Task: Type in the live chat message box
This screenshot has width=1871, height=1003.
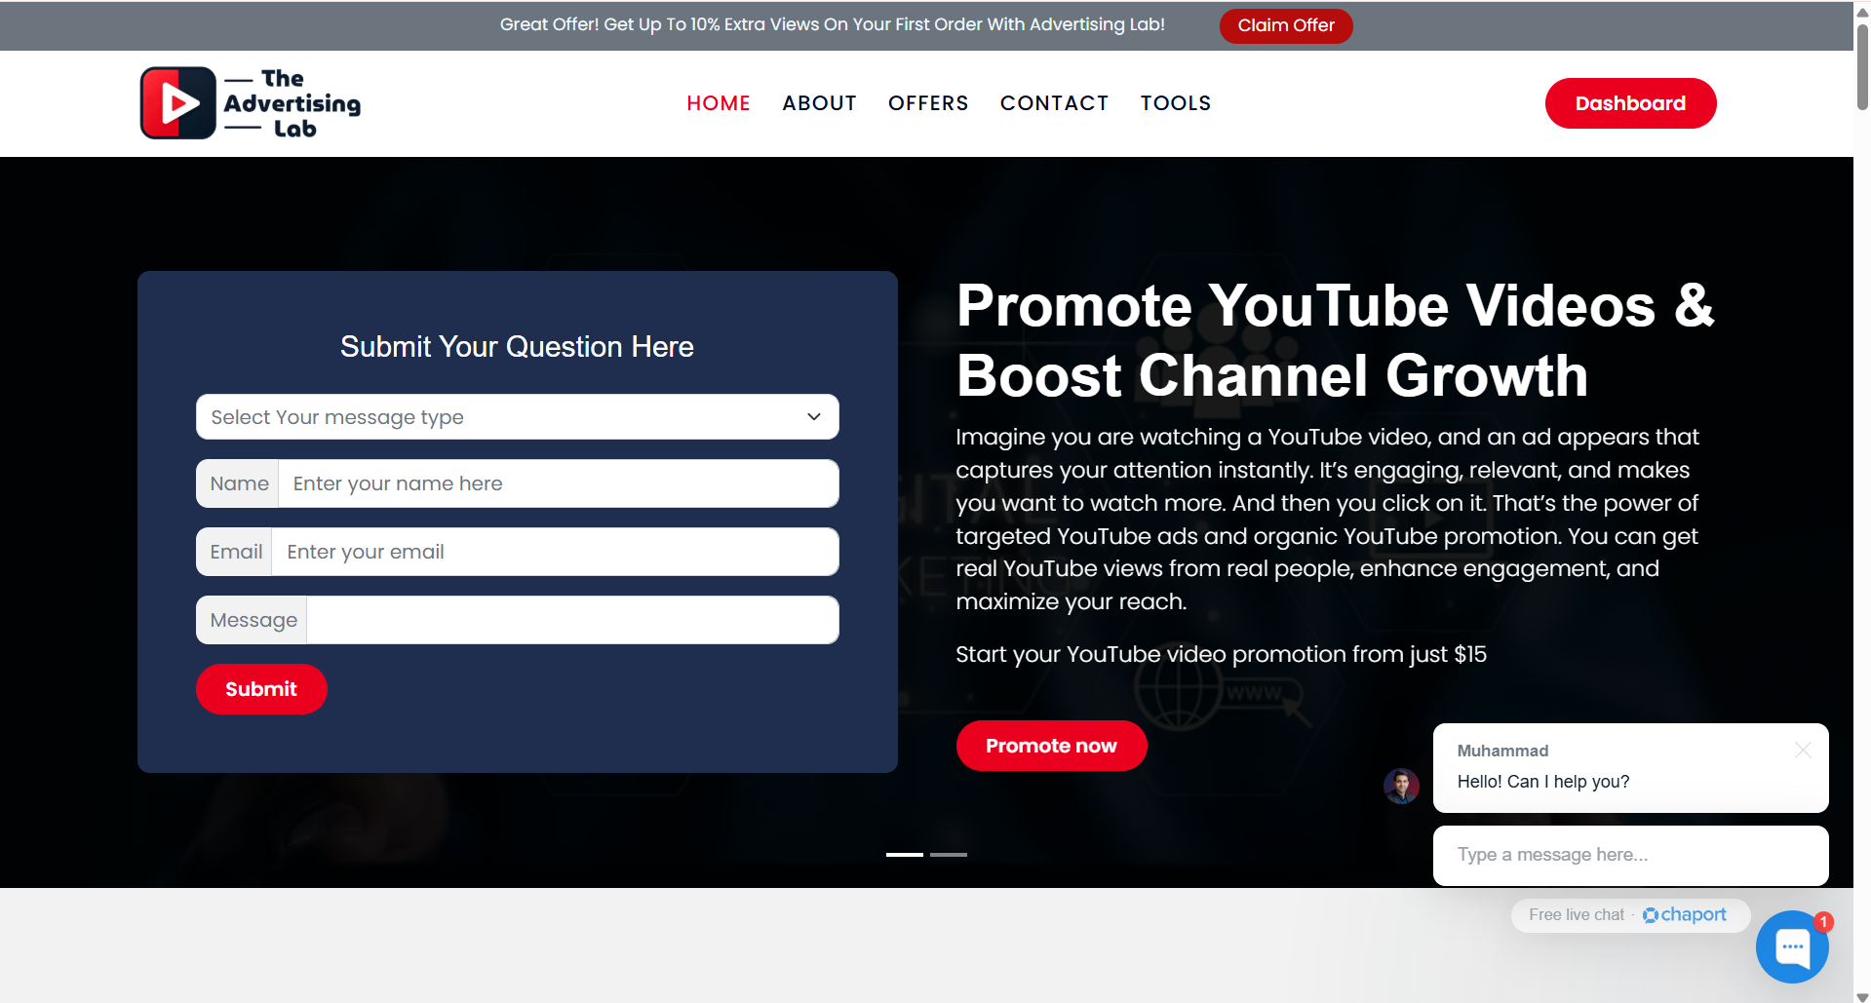Action: click(1630, 855)
